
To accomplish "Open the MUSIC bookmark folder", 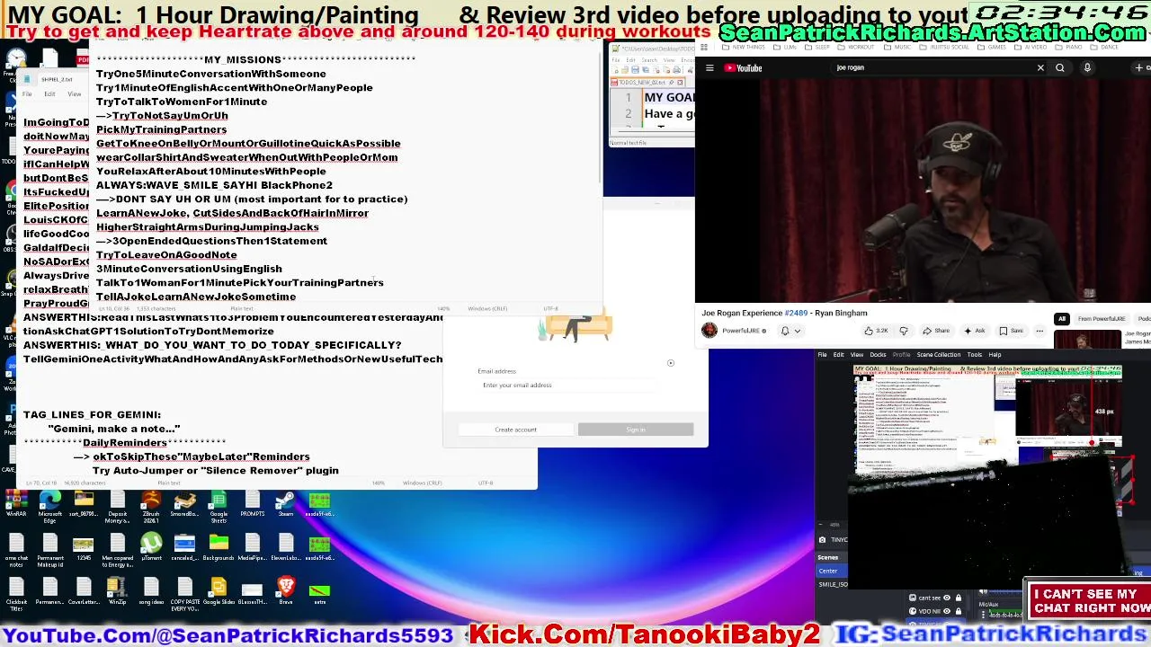I will click(x=897, y=47).
